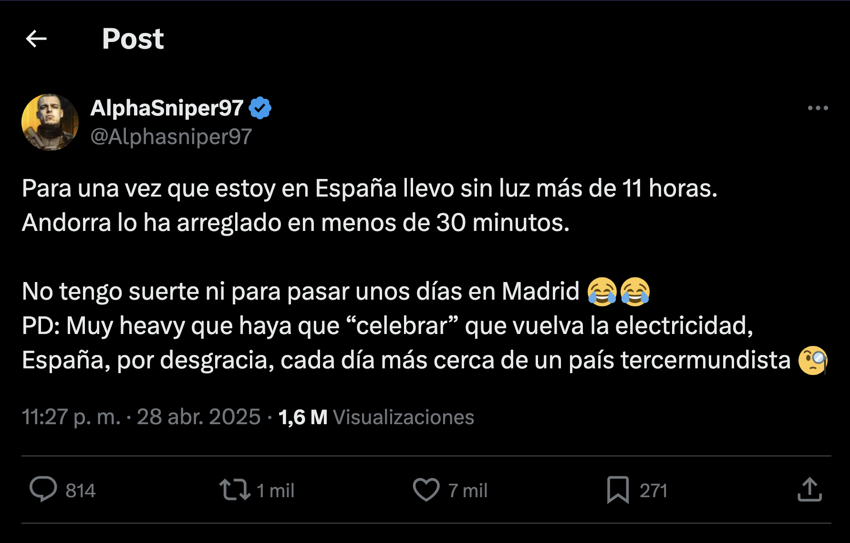Click the AlphaSniper97 display name
Screen dimensions: 850x543
click(167, 108)
